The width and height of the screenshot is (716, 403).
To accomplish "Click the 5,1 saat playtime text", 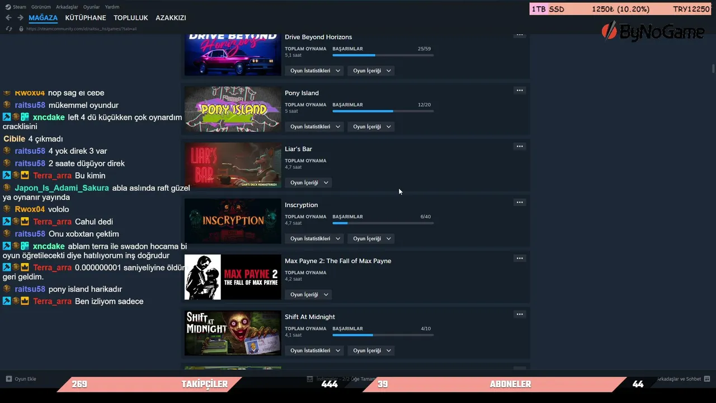I will (x=293, y=55).
